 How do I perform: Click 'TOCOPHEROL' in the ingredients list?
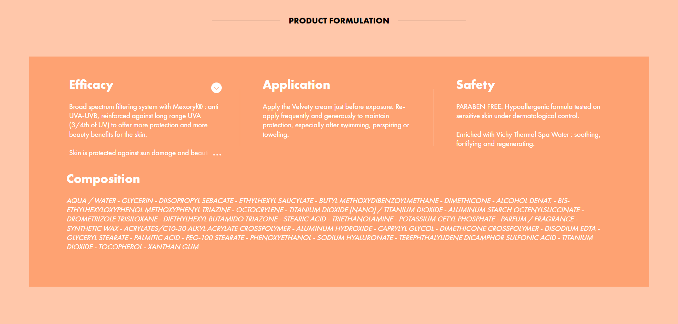click(x=120, y=247)
